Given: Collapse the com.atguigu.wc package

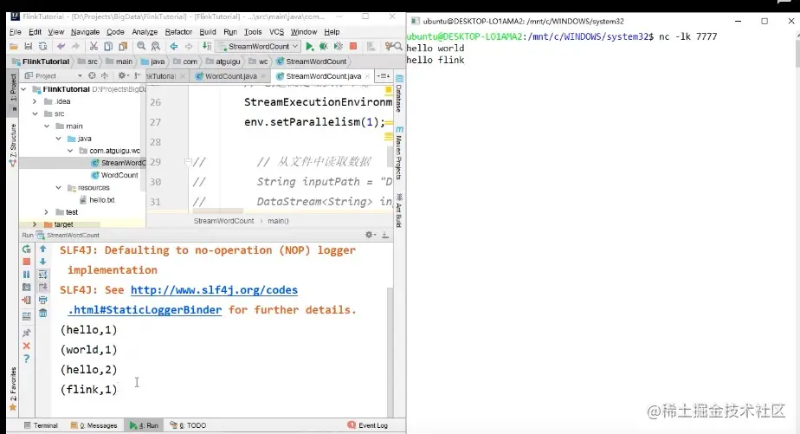Looking at the screenshot, I should pyautogui.click(x=70, y=151).
